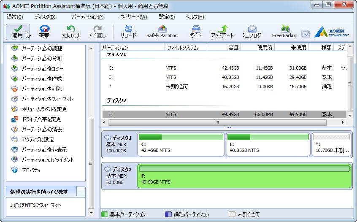Select unallocated 16.70GB disk map block

tap(331, 144)
